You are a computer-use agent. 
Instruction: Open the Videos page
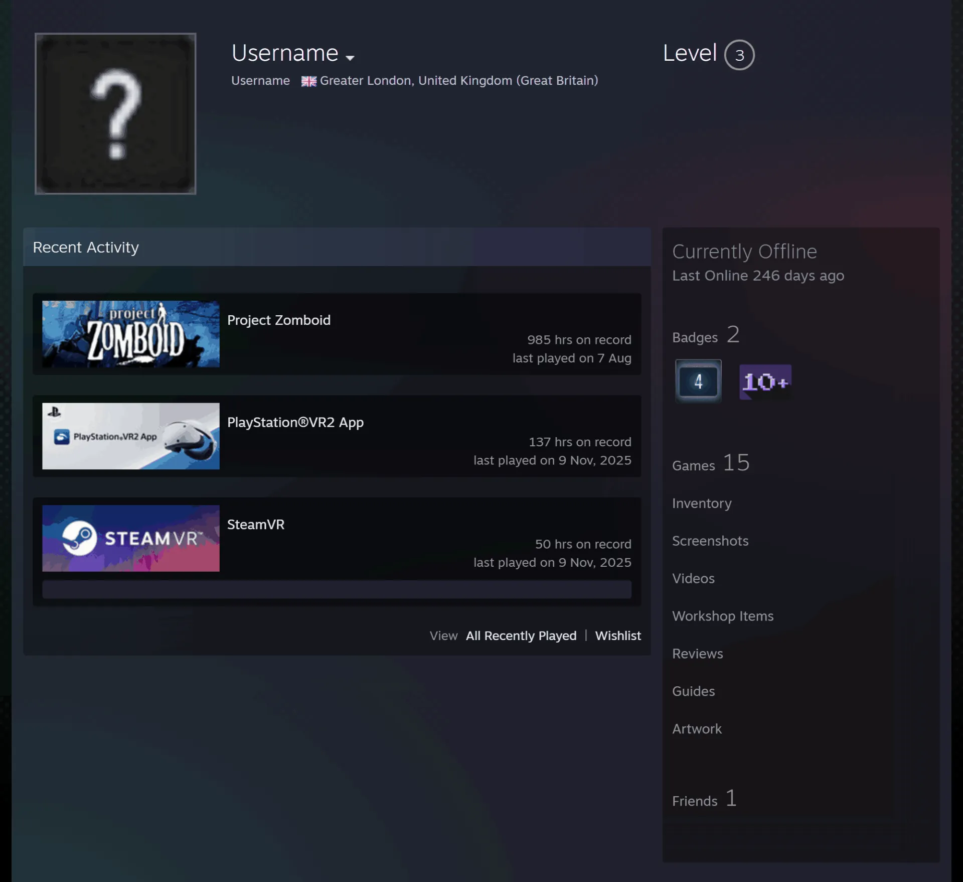coord(693,578)
